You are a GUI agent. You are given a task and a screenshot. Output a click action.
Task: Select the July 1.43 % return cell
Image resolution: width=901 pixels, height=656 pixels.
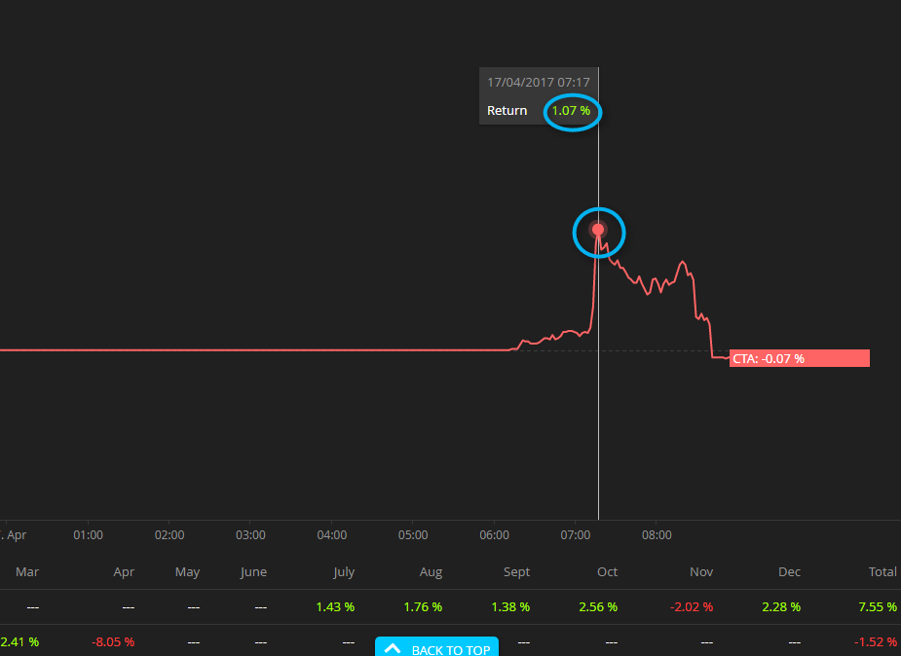(x=335, y=606)
